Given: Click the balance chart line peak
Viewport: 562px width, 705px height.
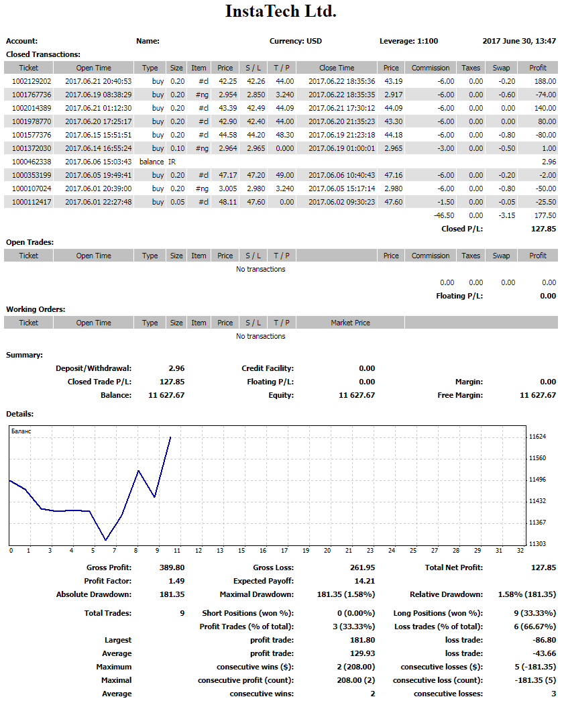Looking at the screenshot, I should [x=170, y=437].
